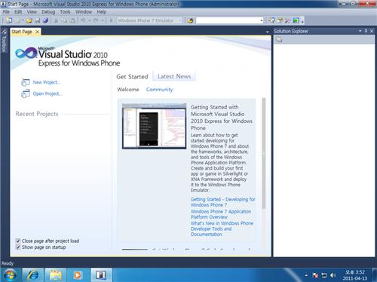Pin the Solution Explorer panel
This screenshot has width=377, height=282.
366,31
